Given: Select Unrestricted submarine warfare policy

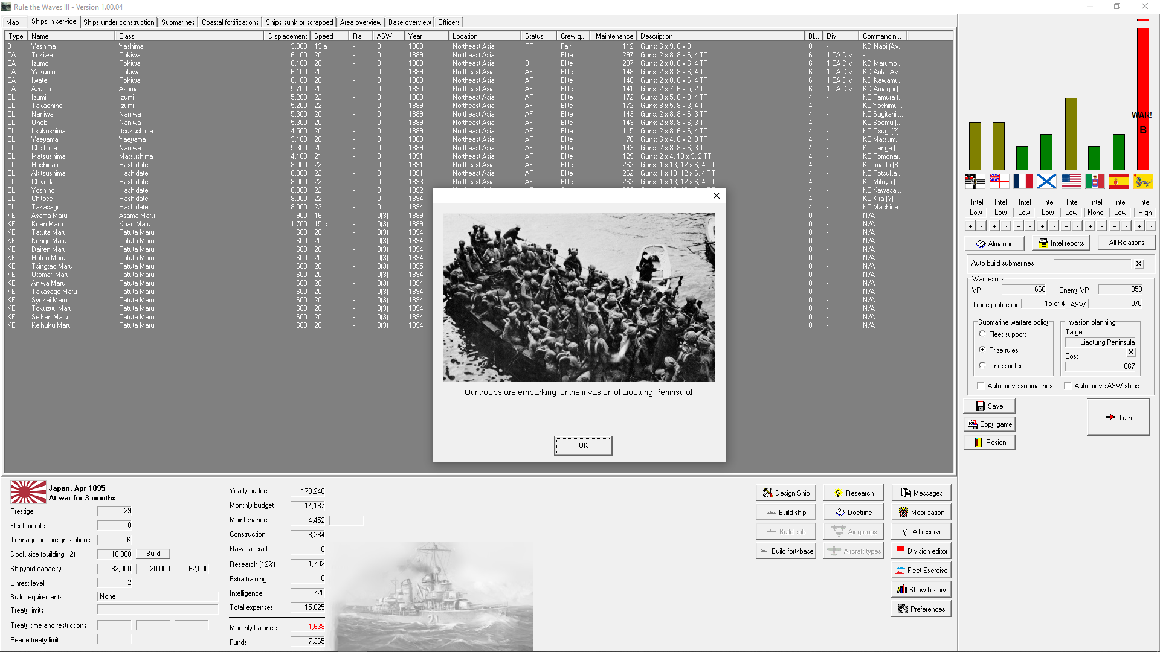Looking at the screenshot, I should (982, 366).
